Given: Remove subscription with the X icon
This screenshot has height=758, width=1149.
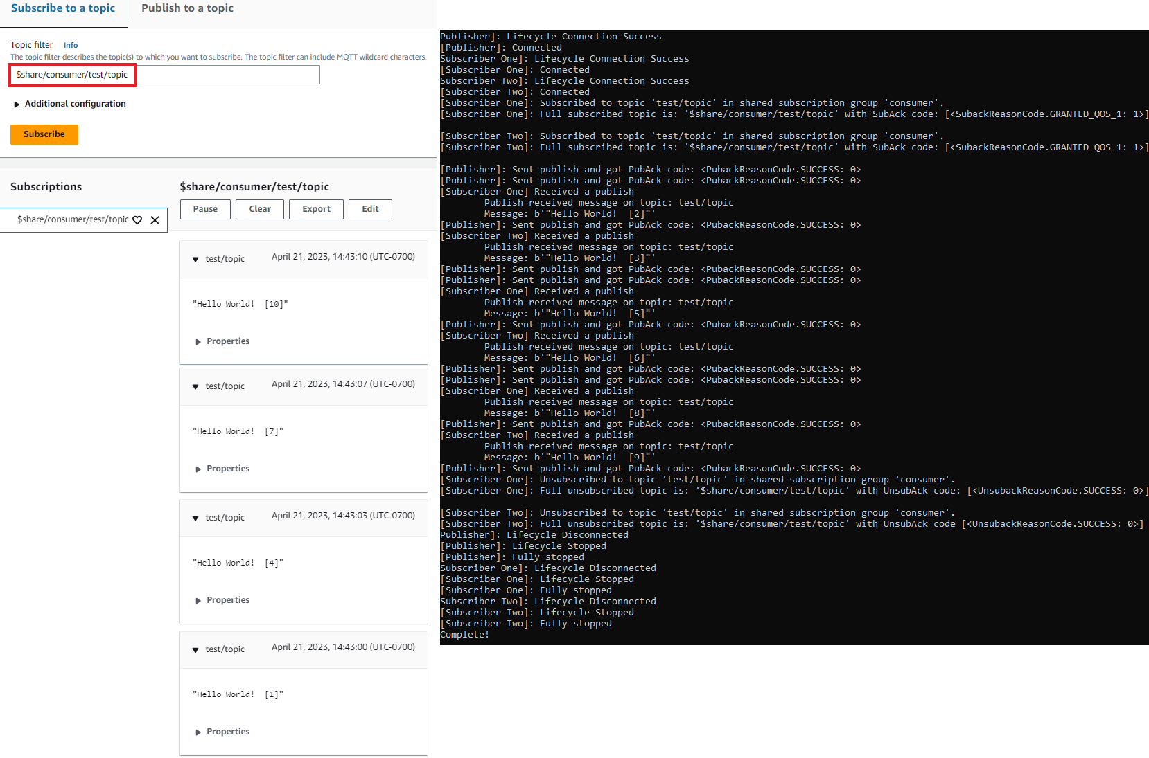Looking at the screenshot, I should click(155, 220).
